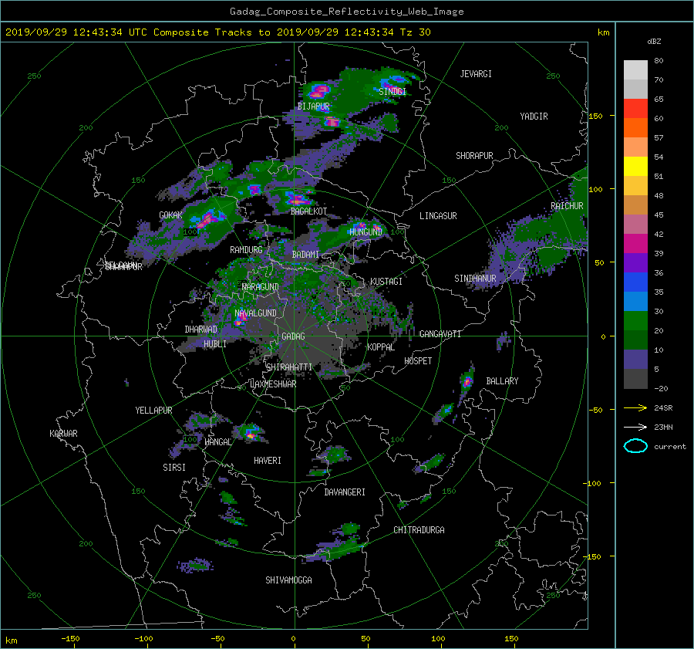Click the SHORAPUR city label
The width and height of the screenshot is (694, 649).
[x=474, y=156]
